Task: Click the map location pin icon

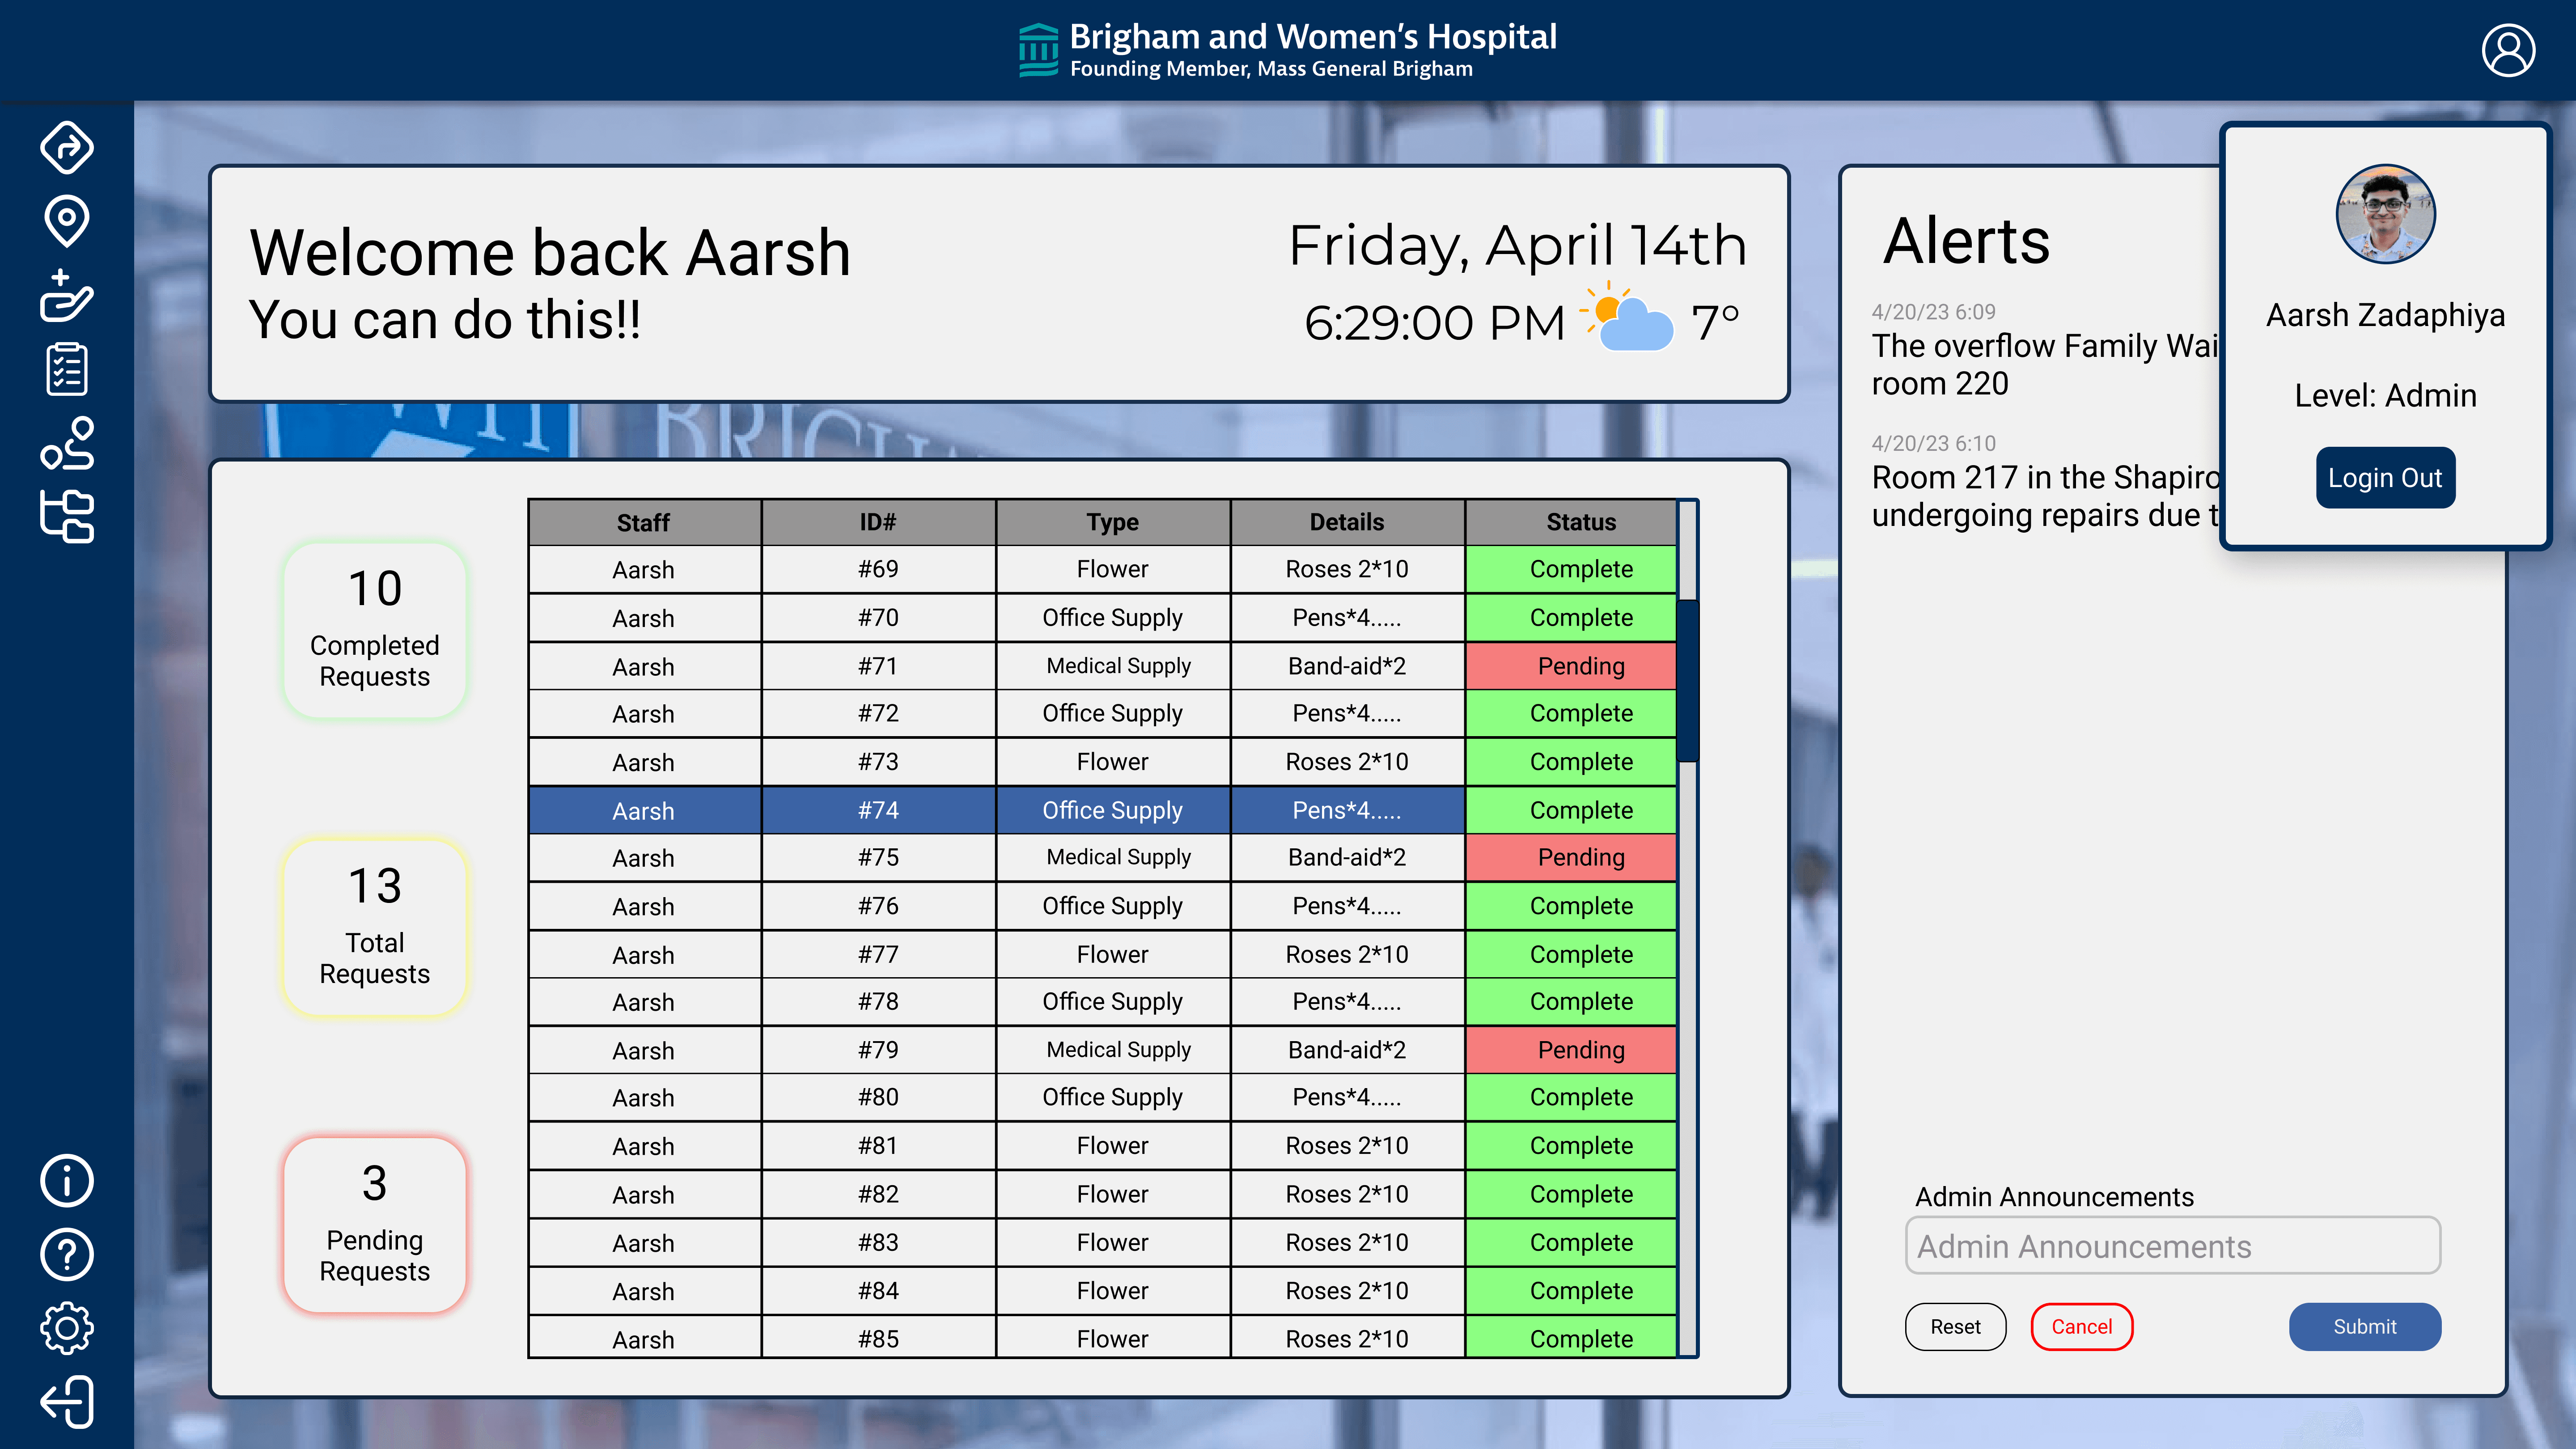Action: point(67,221)
